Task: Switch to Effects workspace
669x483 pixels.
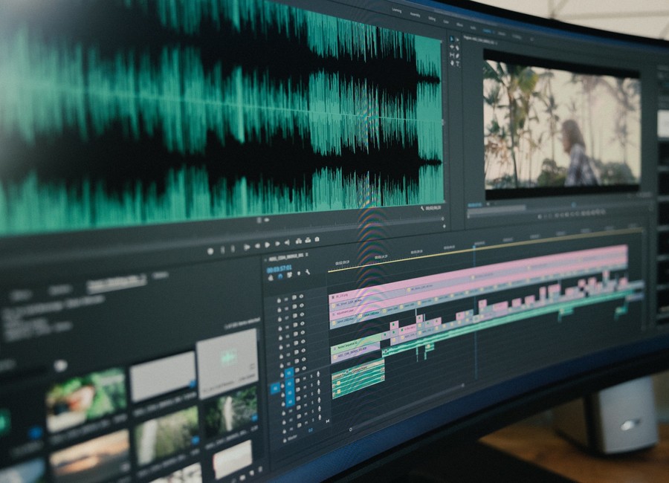Action: [459, 25]
